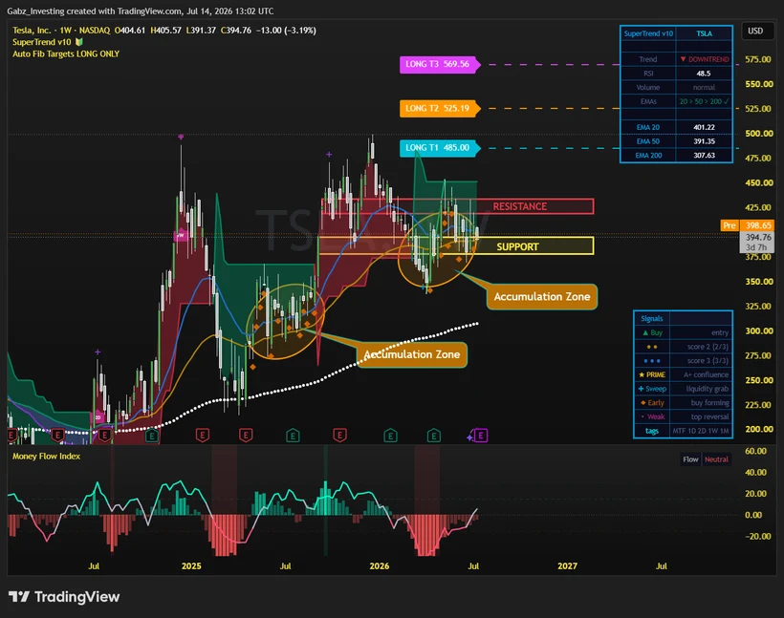Click the green shield icon beside SuperTrend v10 legend
Viewport: 784px width, 618px height.
coord(79,42)
